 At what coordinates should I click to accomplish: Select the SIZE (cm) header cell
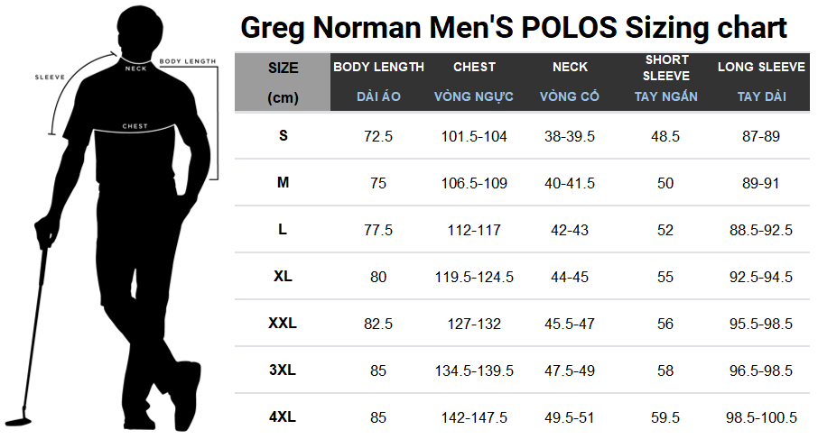pyautogui.click(x=283, y=82)
